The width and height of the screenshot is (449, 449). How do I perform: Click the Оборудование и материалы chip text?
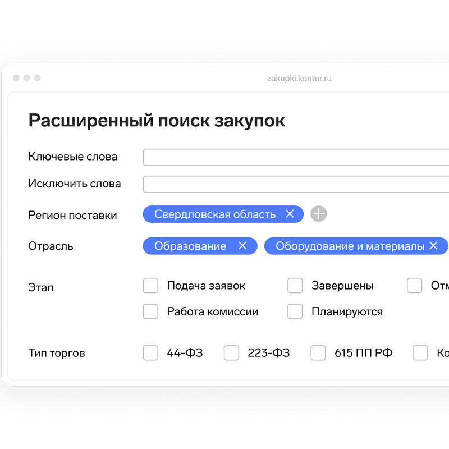(350, 246)
